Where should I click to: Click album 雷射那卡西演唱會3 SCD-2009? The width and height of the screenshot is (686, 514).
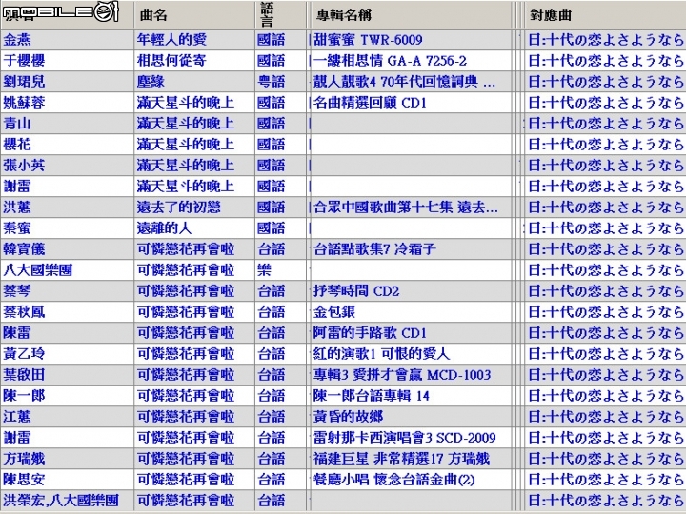click(405, 438)
